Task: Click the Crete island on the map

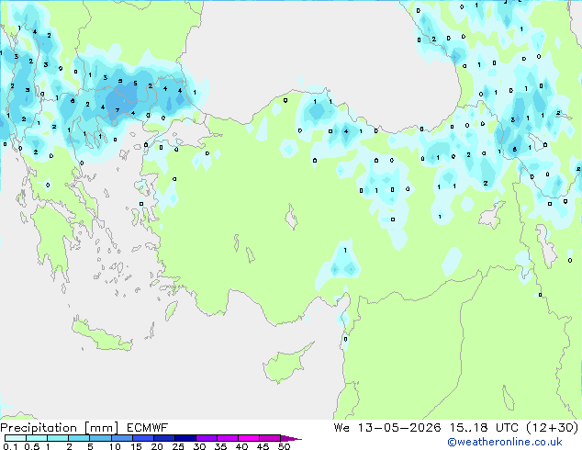Action: click(101, 336)
